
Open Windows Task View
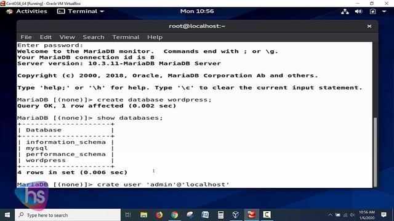[128, 215]
